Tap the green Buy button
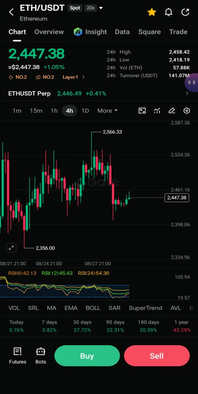The image size is (198, 394). click(x=87, y=356)
